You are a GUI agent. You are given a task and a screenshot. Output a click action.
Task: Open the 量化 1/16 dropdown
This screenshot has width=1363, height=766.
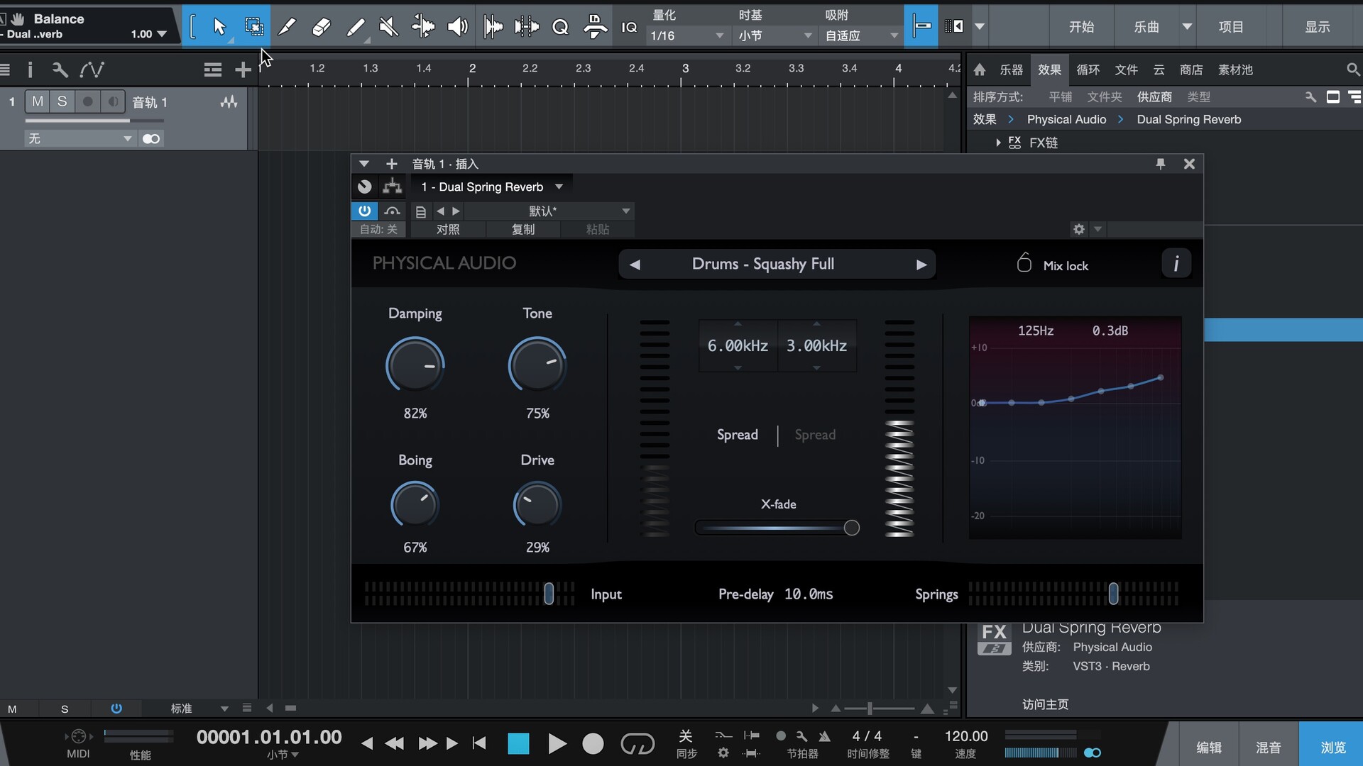click(x=687, y=35)
